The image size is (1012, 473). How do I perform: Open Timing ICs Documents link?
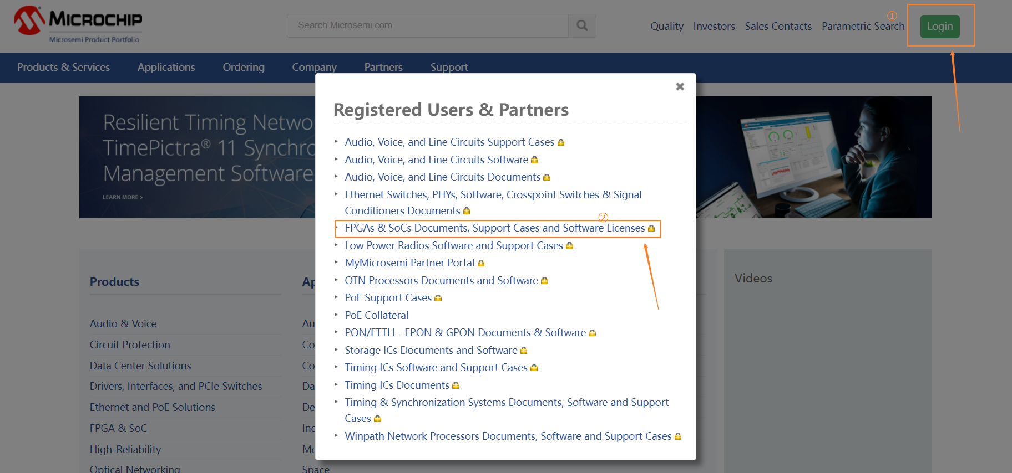click(x=397, y=385)
